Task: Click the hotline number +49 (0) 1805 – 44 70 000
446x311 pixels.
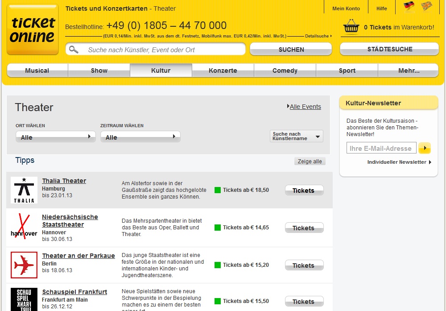Action: pyautogui.click(x=166, y=25)
